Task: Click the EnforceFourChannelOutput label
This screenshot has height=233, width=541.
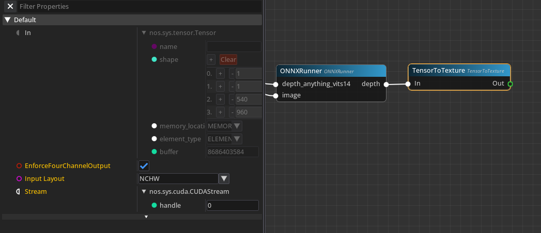Action: click(x=68, y=166)
